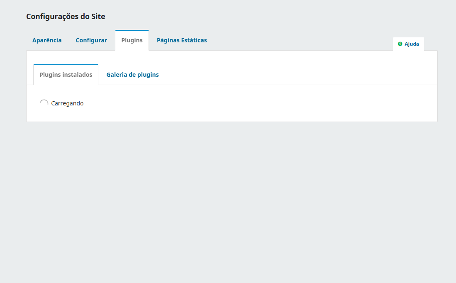Click the Carregando loading text
The image size is (456, 283).
[x=67, y=103]
